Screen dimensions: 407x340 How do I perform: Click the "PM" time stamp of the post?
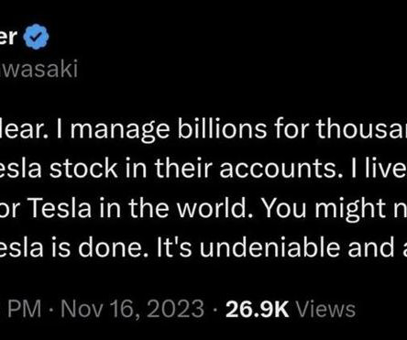pyautogui.click(x=24, y=309)
